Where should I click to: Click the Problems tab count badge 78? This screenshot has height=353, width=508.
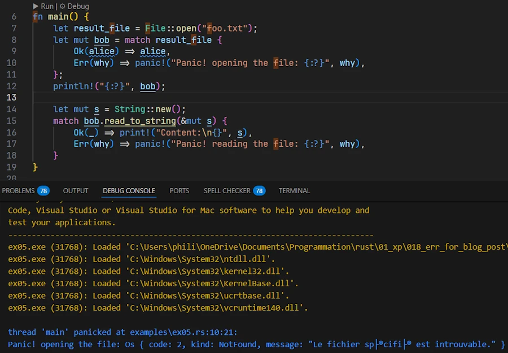pos(43,191)
